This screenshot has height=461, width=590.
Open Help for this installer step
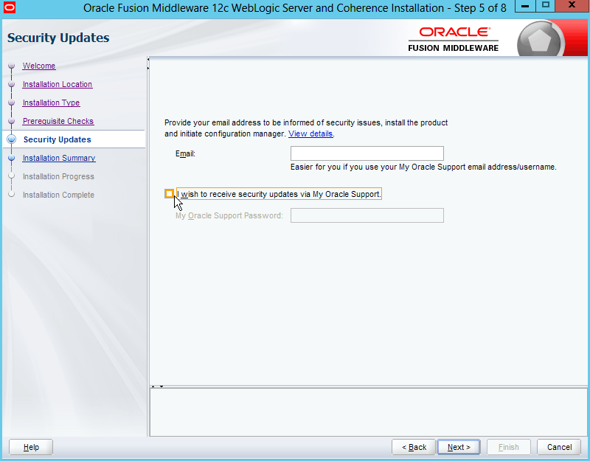(x=31, y=447)
